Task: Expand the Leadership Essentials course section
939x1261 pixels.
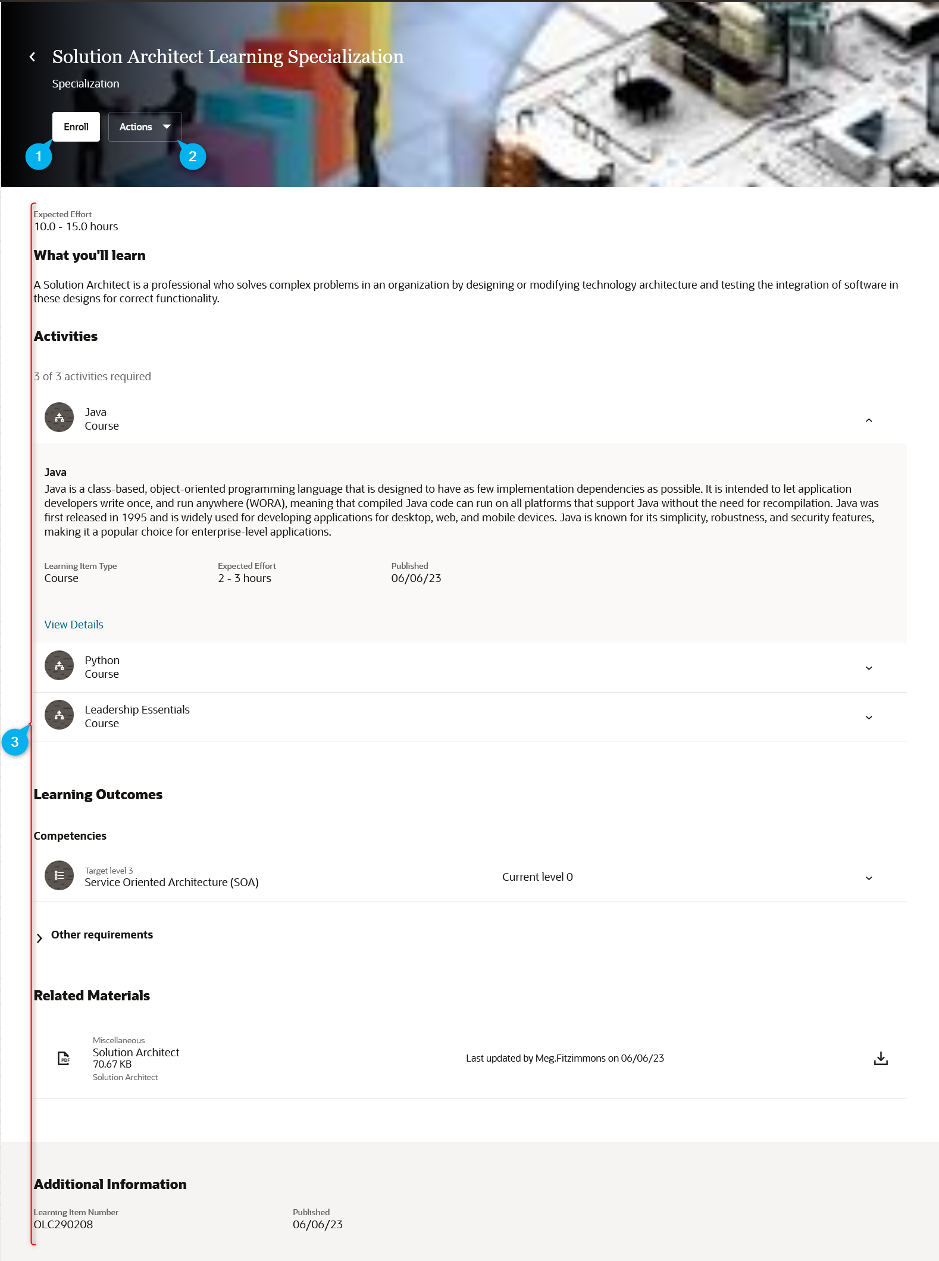Action: (869, 718)
